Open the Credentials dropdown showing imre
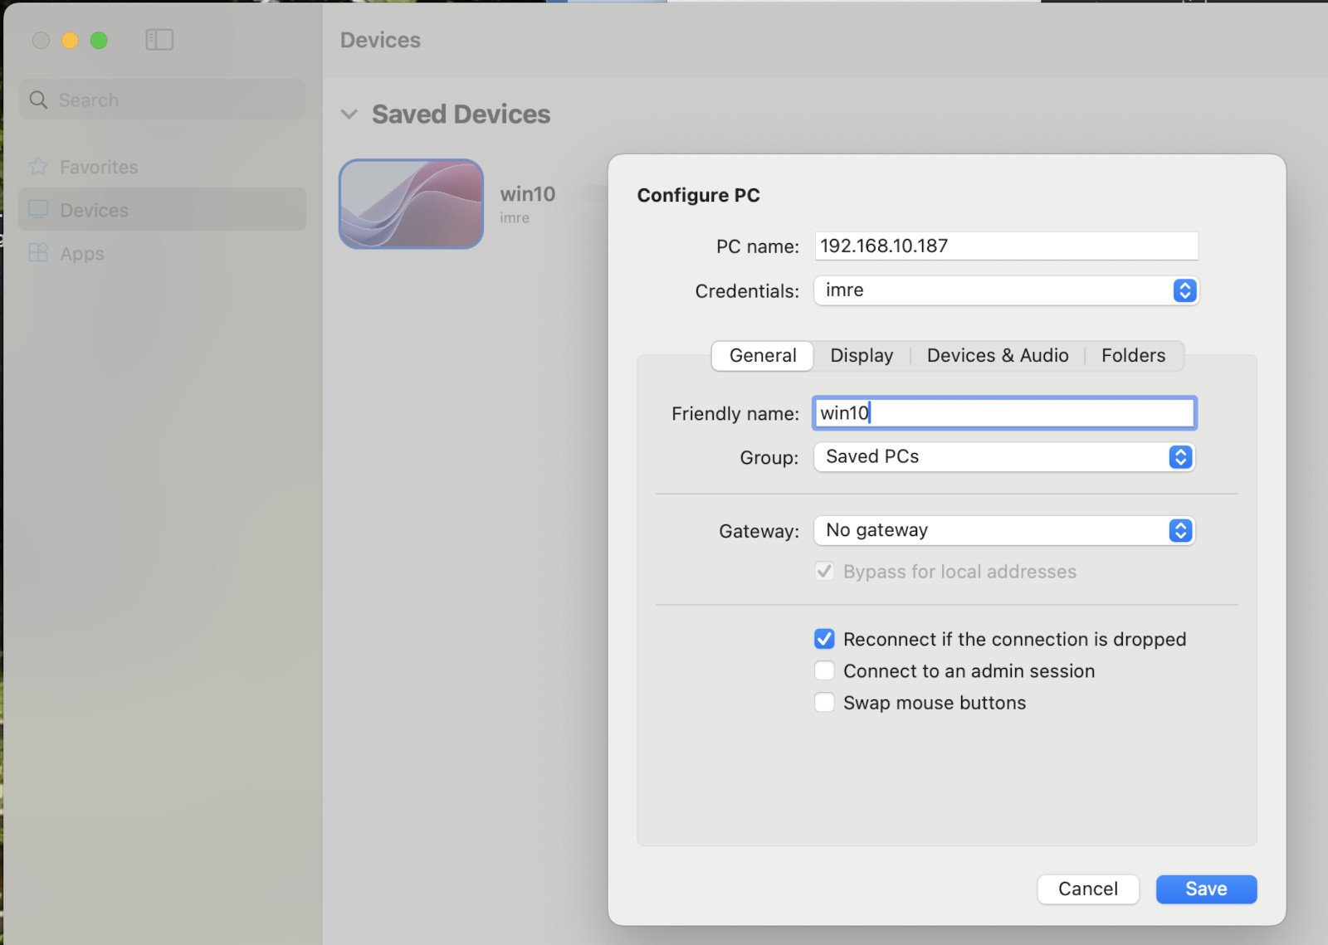This screenshot has height=945, width=1328. pyautogui.click(x=1005, y=290)
